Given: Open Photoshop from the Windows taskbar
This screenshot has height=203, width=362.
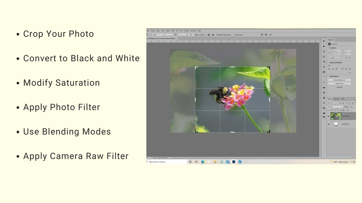Looking at the screenshot, I should pos(234,162).
